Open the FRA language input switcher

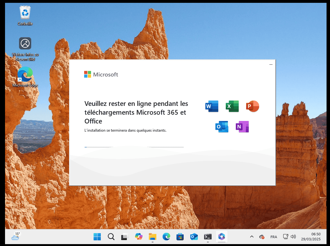tap(273, 237)
